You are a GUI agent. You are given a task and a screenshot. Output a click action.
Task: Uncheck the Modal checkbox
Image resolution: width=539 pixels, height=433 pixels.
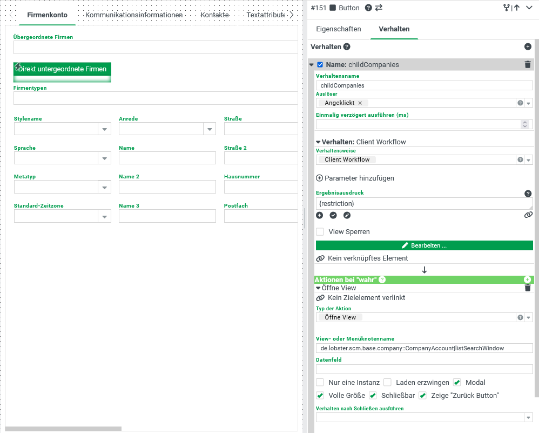tap(457, 382)
